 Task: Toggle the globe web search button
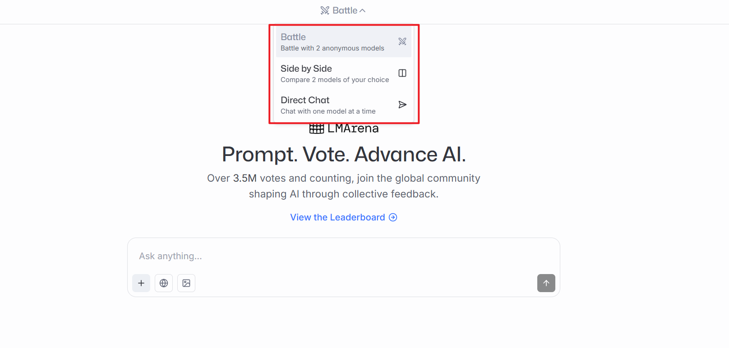(x=164, y=283)
